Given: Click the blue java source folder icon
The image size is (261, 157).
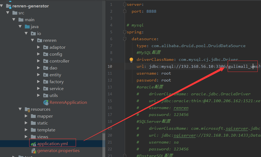Looking at the screenshot, I should point(27,27).
